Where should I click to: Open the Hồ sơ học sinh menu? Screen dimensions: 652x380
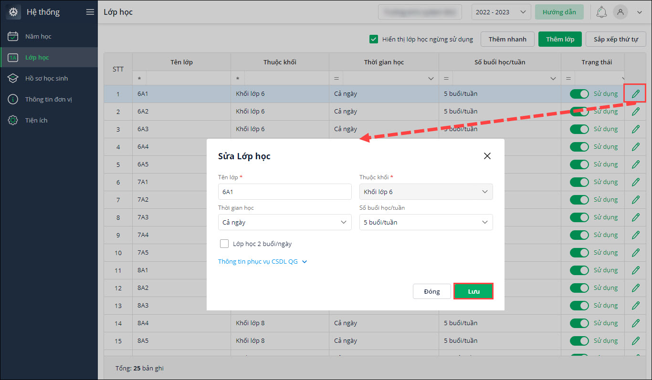[x=47, y=78]
